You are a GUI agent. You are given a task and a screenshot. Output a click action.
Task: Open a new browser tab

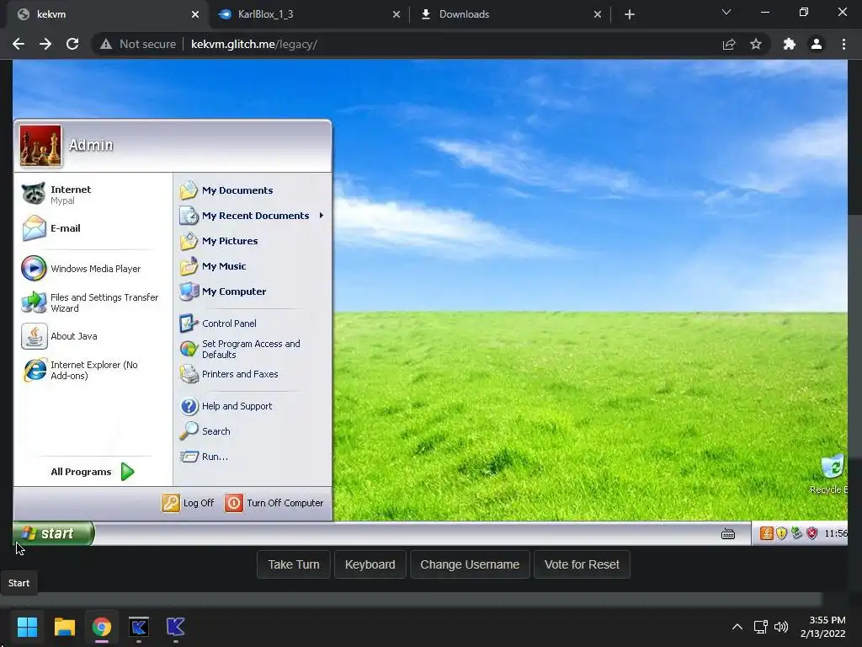(x=630, y=14)
